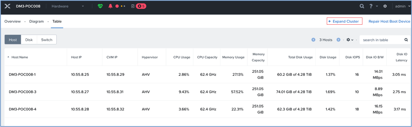Open the Hardware section dropdown
This screenshot has width=412, height=127.
tap(68, 6)
